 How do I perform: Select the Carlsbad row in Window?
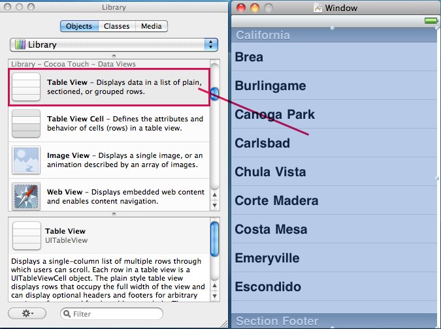[334, 143]
